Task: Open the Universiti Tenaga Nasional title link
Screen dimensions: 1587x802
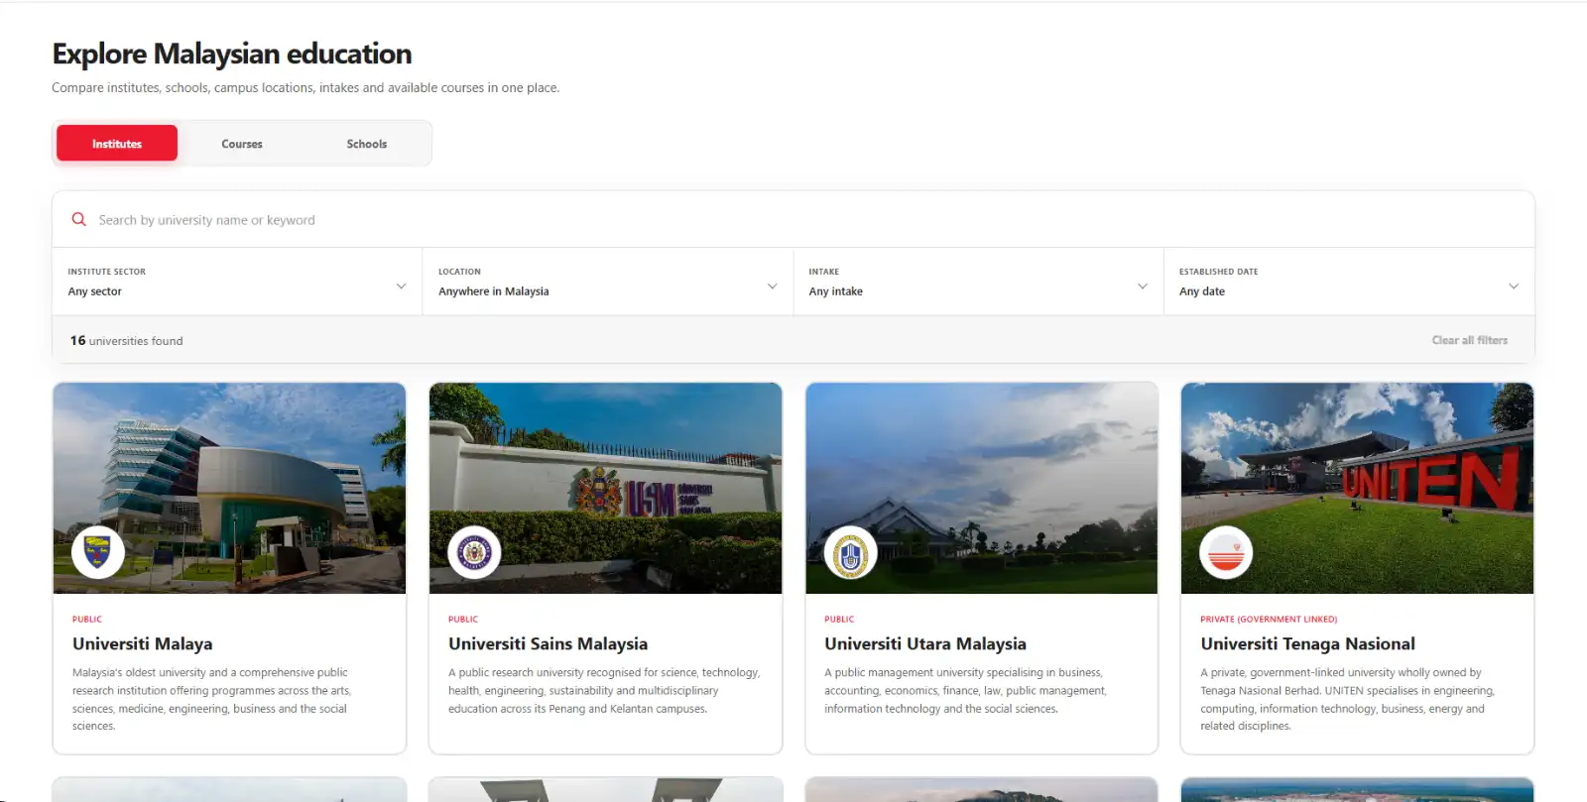Action: point(1307,643)
